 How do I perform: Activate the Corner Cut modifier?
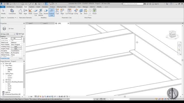(x=36, y=12)
